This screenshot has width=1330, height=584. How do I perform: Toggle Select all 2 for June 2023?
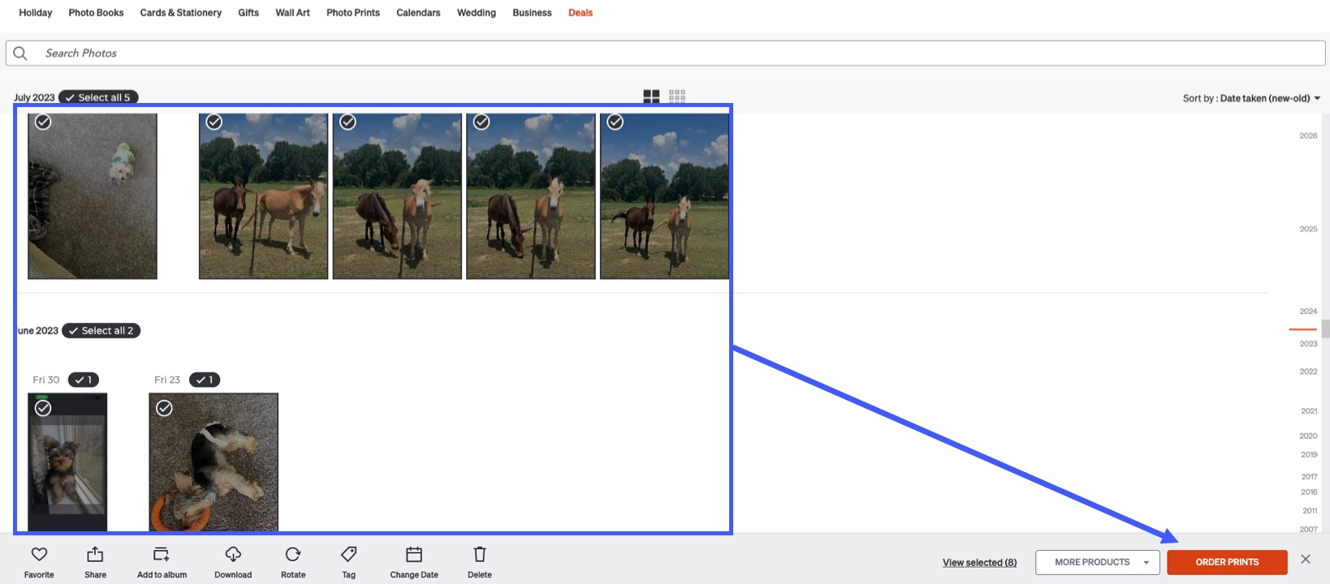101,331
